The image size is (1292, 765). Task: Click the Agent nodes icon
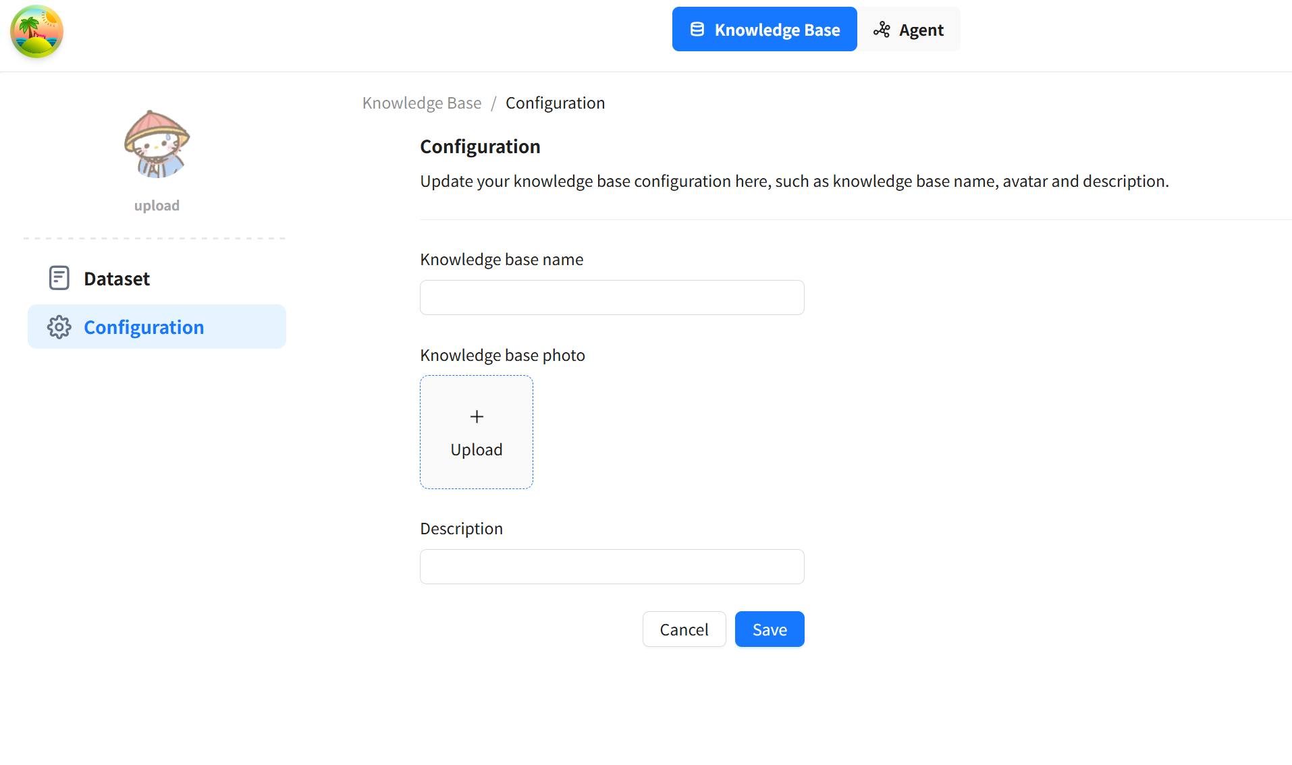click(x=882, y=30)
